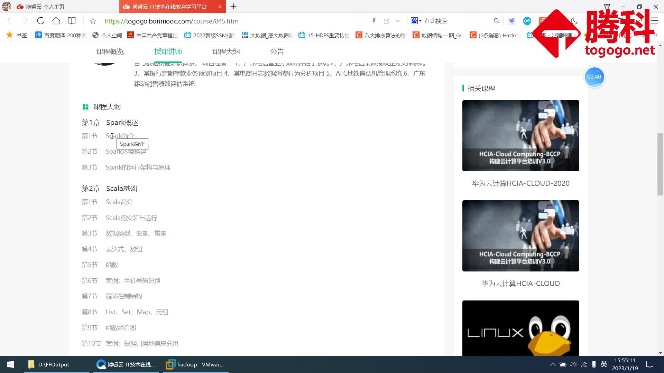Click the page vertical scrollbar thumb

pyautogui.click(x=660, y=164)
